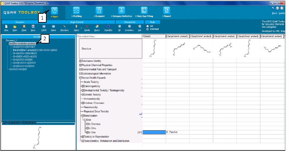Expand the In Vitro node

[x=87, y=128]
